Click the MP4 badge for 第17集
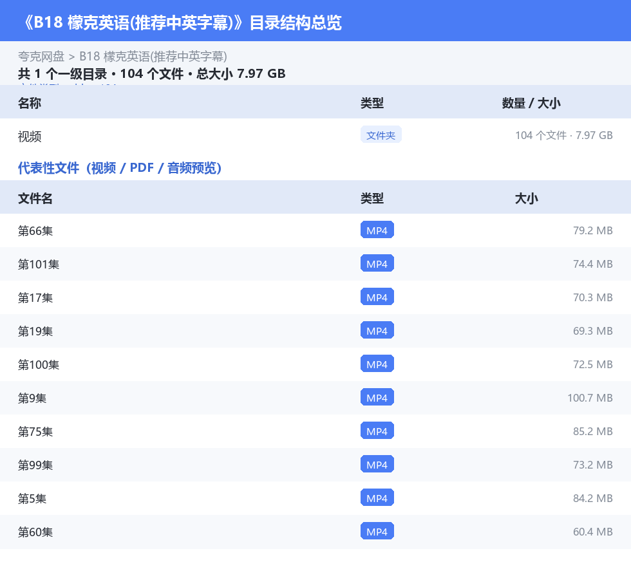Viewport: 631px width, 569px height. [377, 297]
